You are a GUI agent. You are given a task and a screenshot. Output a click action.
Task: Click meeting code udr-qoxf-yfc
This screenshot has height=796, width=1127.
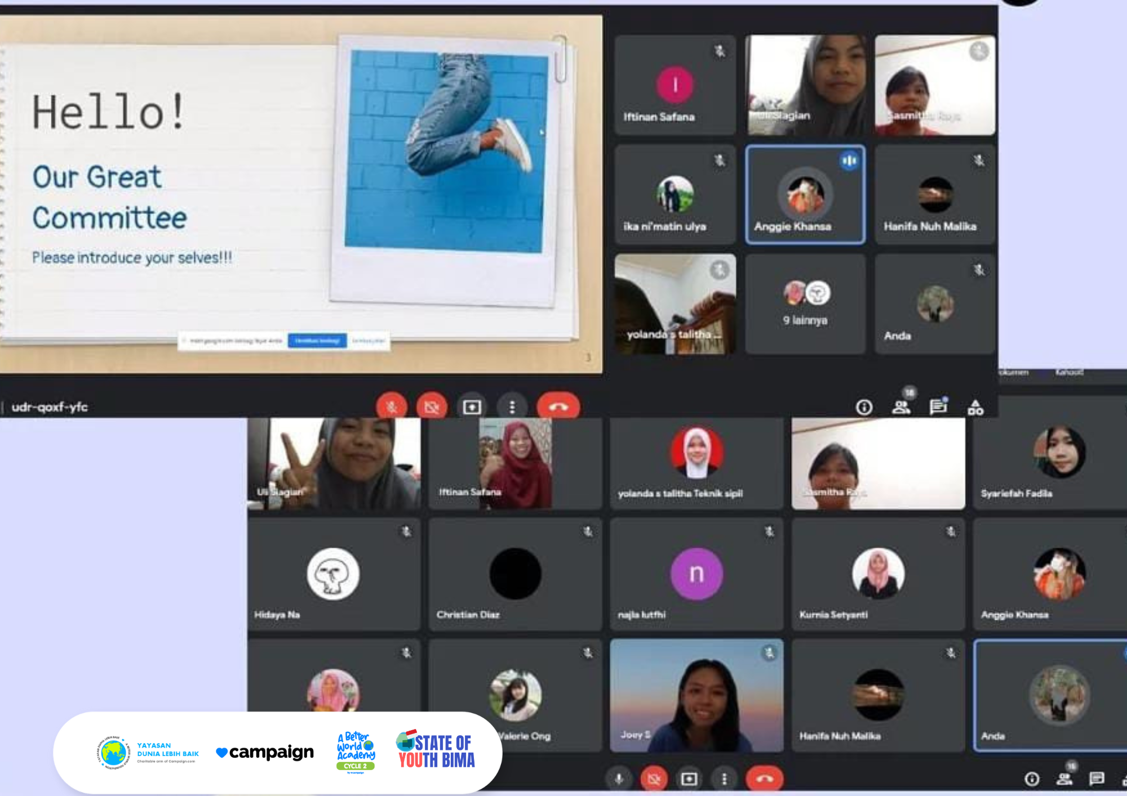[50, 407]
